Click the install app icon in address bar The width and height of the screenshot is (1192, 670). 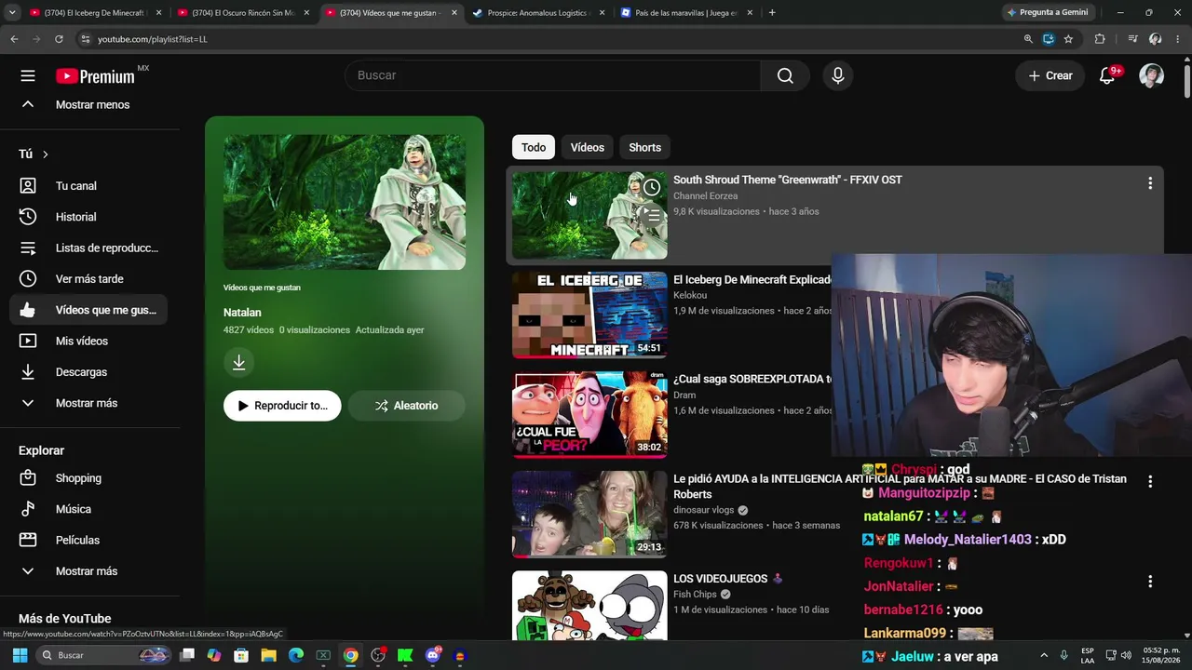[x=1049, y=39]
